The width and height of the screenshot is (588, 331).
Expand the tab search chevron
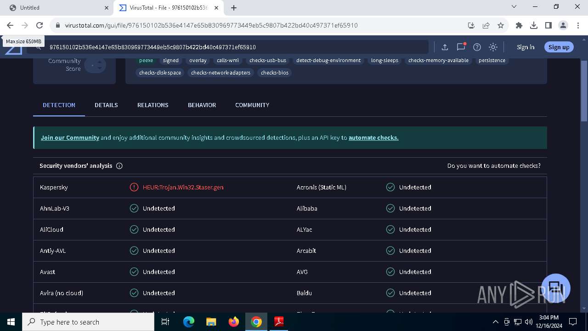coord(514,6)
